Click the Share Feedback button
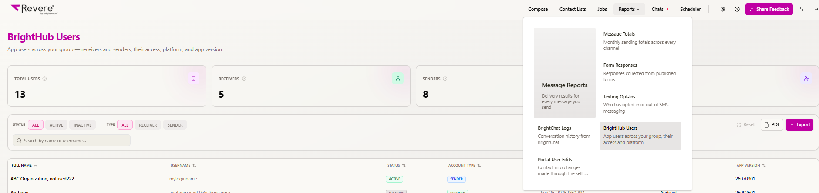The height and width of the screenshot is (193, 819). coord(769,9)
